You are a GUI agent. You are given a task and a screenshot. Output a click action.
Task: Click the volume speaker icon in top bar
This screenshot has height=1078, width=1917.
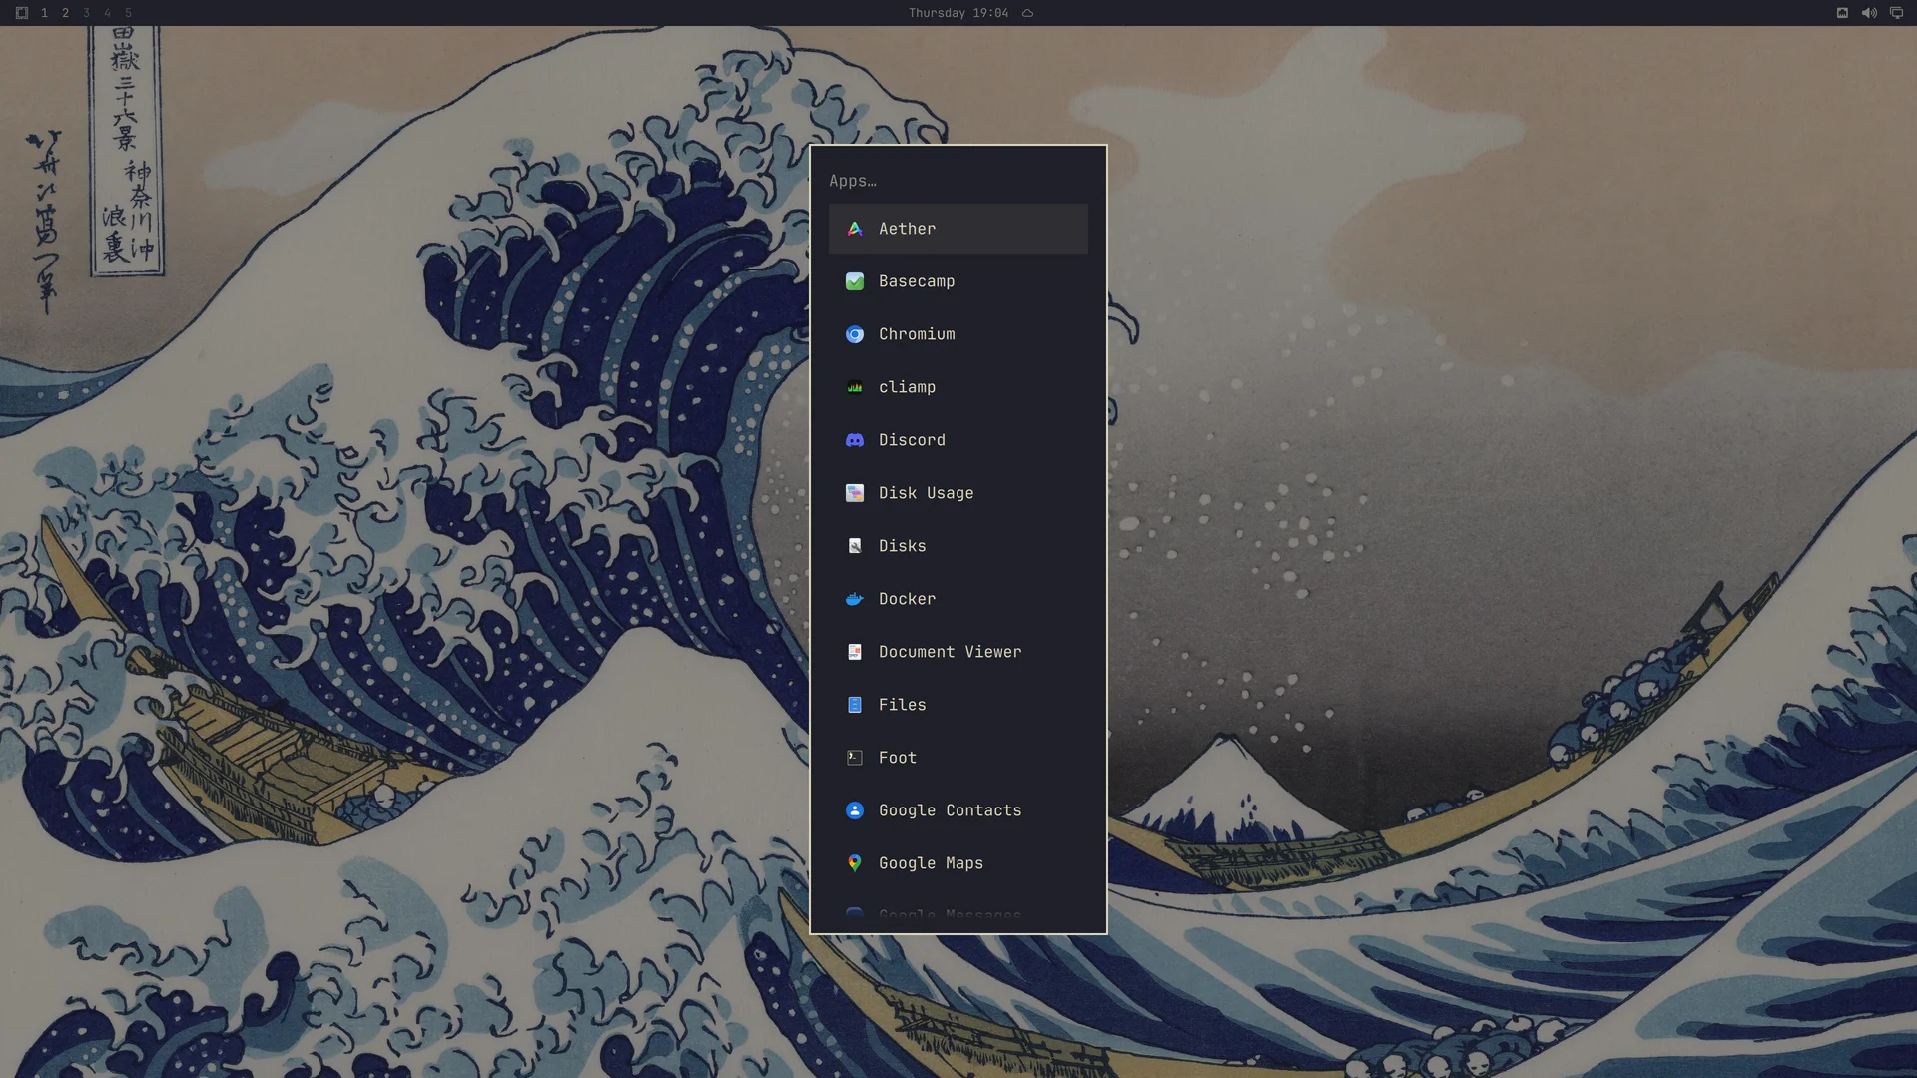pyautogui.click(x=1869, y=13)
